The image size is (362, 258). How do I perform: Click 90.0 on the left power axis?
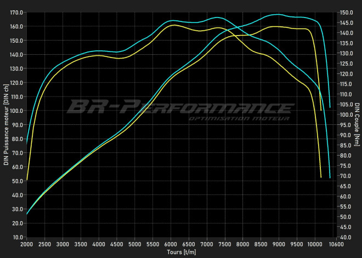click(x=18, y=124)
